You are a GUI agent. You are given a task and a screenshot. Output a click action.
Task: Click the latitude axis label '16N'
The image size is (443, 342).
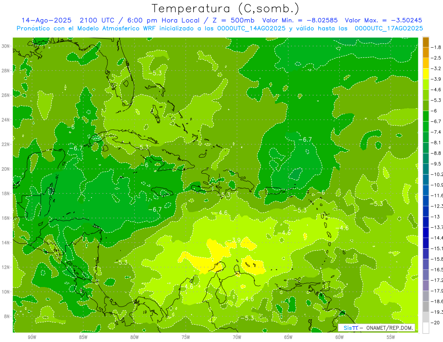pyautogui.click(x=6, y=218)
